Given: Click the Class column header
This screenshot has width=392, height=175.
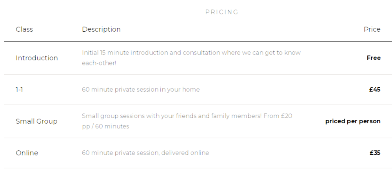Looking at the screenshot, I should 24,29.
